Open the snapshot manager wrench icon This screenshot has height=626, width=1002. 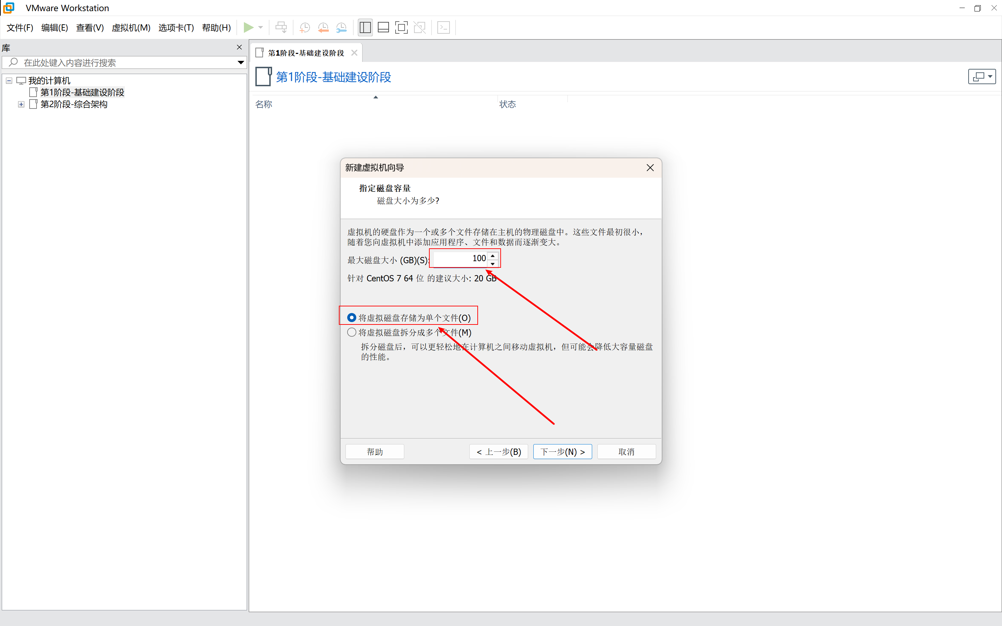click(341, 28)
